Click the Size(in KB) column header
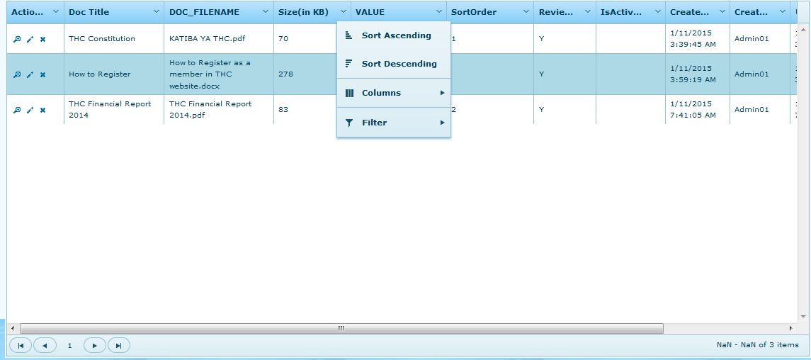The width and height of the screenshot is (811, 360). coord(304,12)
